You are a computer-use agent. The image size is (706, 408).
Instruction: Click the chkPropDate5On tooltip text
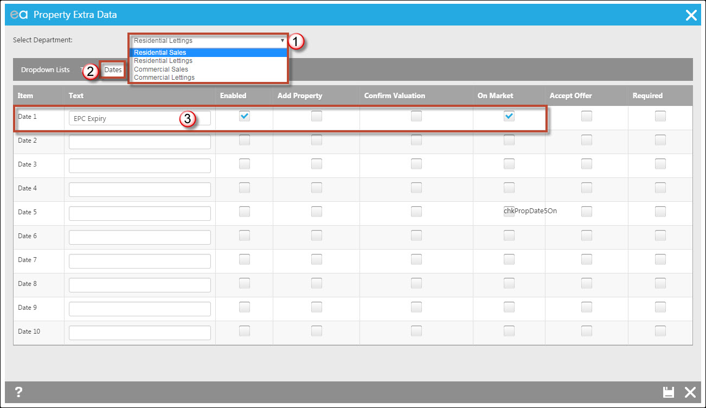click(530, 211)
